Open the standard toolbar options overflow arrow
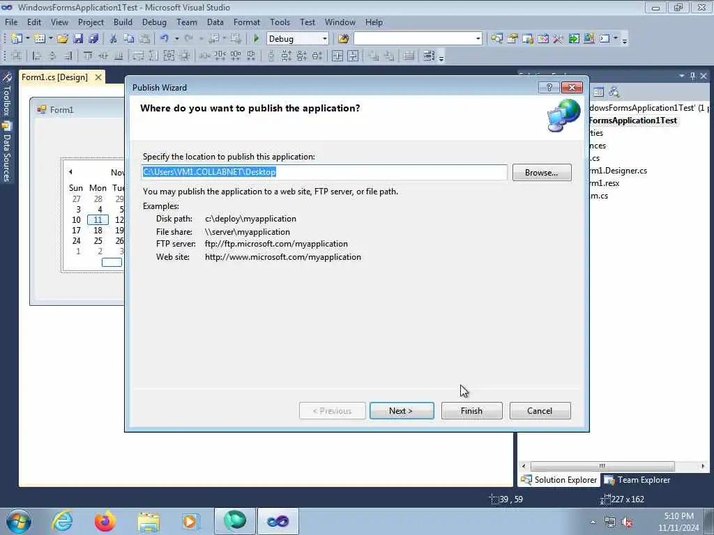 click(x=625, y=40)
